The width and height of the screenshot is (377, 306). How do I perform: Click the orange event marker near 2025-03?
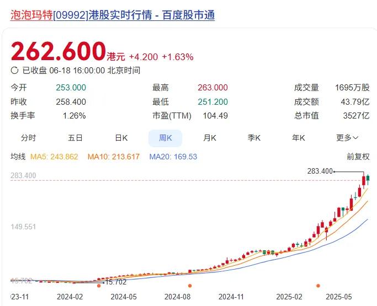point(318,286)
